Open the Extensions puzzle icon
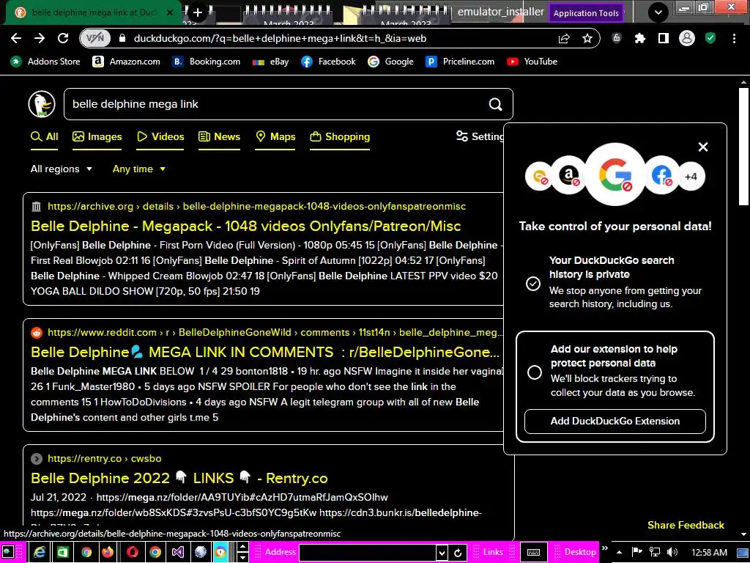The width and height of the screenshot is (750, 563). pos(640,38)
